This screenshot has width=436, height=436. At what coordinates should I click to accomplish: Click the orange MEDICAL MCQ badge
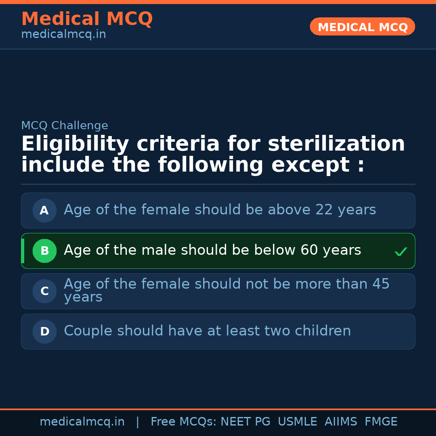coord(362,27)
